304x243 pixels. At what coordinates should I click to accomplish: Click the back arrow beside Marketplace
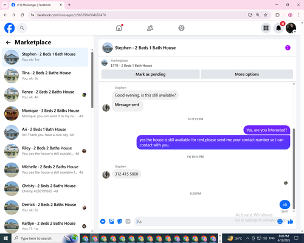click(x=8, y=43)
